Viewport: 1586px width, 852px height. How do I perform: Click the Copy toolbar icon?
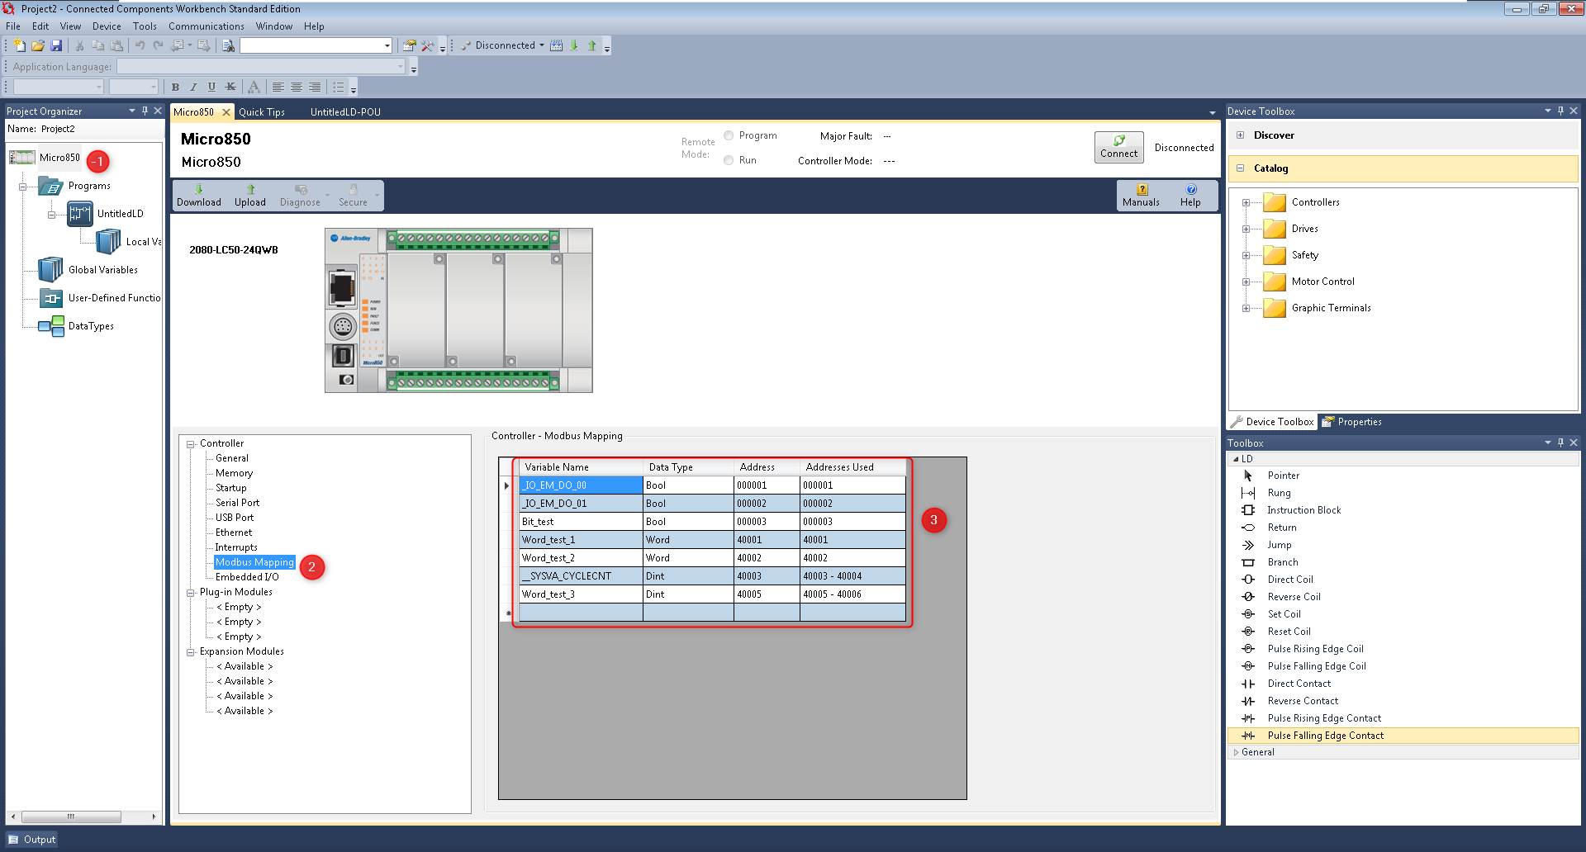coord(98,45)
